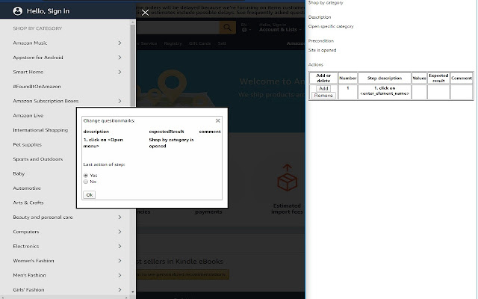Image resolution: width=478 pixels, height=299 pixels.
Task: Expand the Amazon Subscription Boxes chevron
Action: [x=119, y=101]
